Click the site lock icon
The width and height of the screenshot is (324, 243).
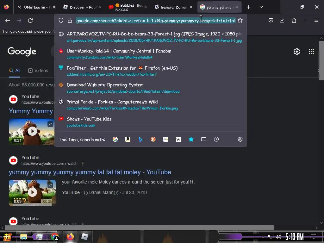click(x=70, y=20)
